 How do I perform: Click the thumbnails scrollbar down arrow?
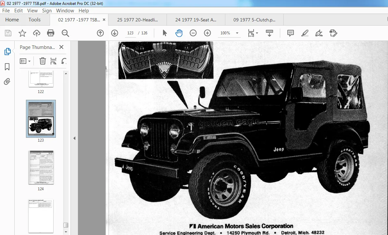coord(66,232)
